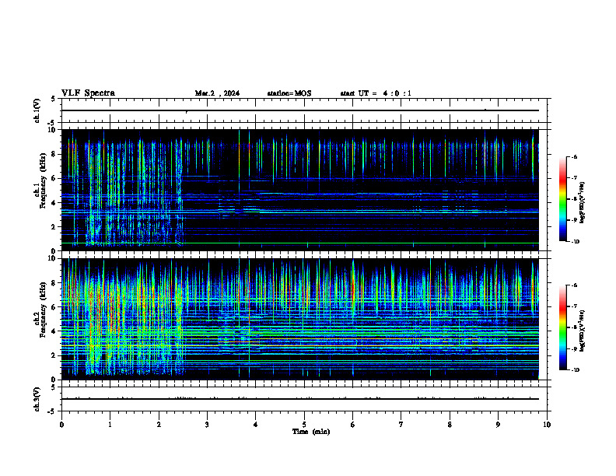Click time axis tick label "10"
This screenshot has height=476, width=616.
547,425
